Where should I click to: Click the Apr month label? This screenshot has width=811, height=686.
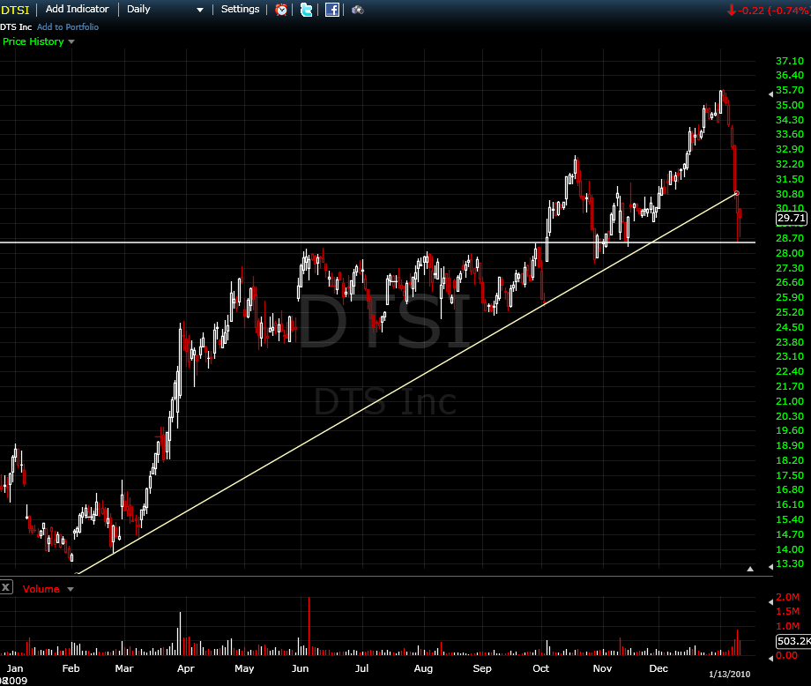coord(186,668)
